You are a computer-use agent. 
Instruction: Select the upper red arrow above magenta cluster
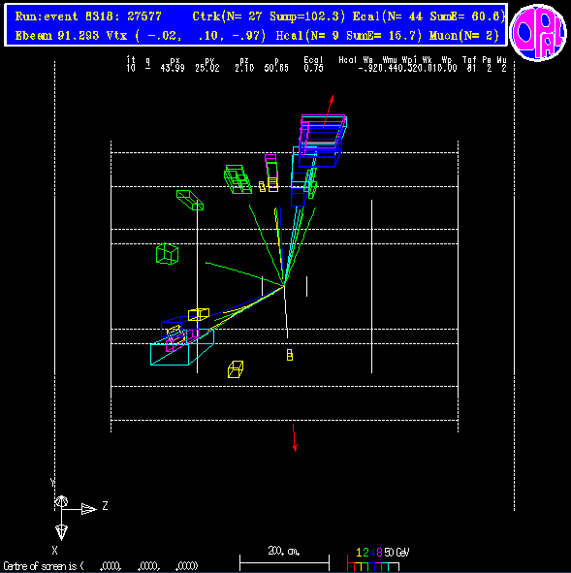pyautogui.click(x=329, y=111)
